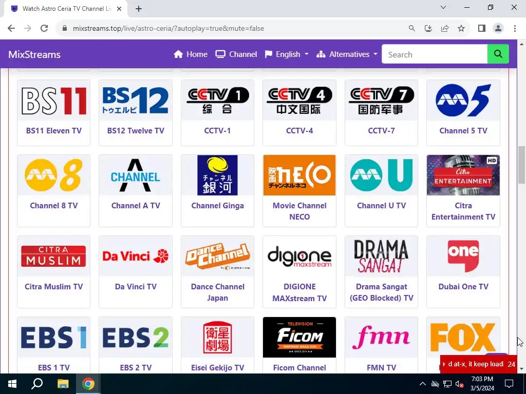
Task: Go to Home in navbar
Action: point(191,54)
